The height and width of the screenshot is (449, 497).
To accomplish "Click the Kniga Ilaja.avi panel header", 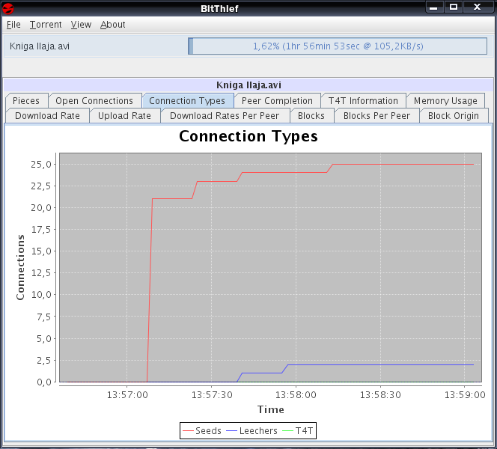I will (x=248, y=85).
